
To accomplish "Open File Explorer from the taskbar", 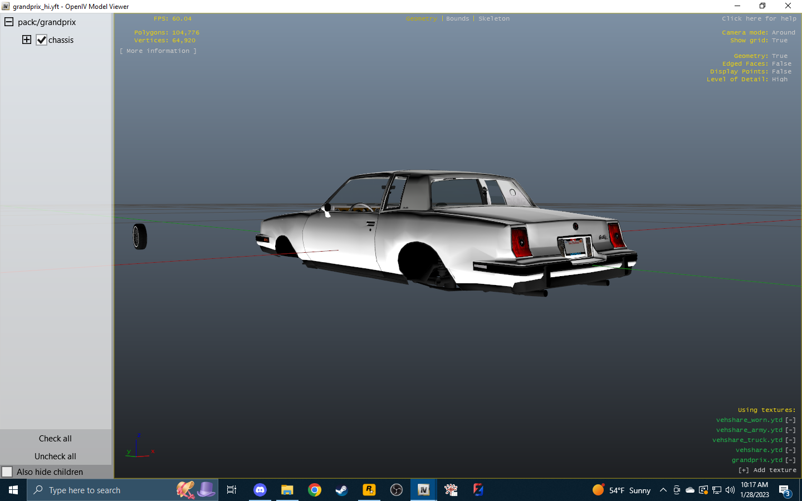I will pyautogui.click(x=287, y=490).
